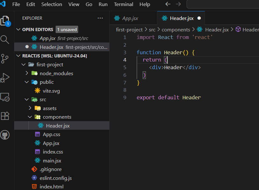Collapse the components folder

[30, 117]
